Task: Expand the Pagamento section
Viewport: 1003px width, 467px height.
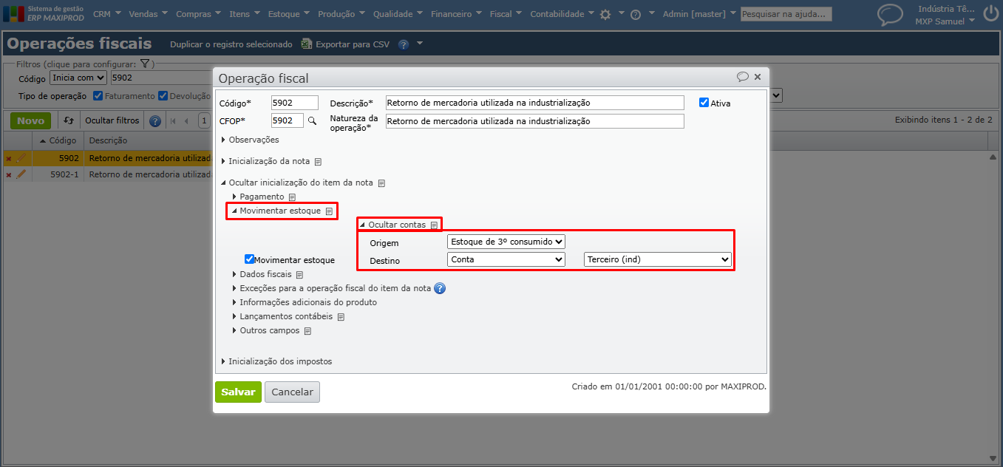Action: pyautogui.click(x=257, y=197)
